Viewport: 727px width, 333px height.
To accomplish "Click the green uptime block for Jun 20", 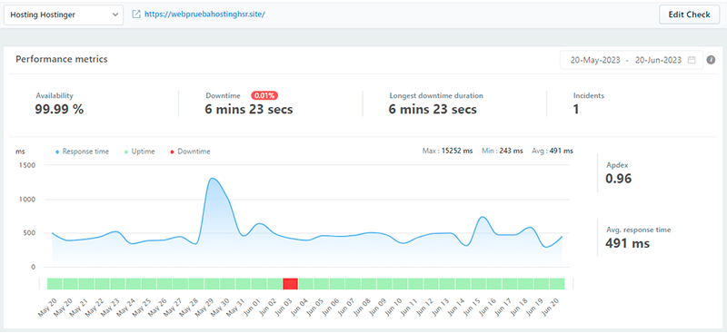I will click(557, 283).
